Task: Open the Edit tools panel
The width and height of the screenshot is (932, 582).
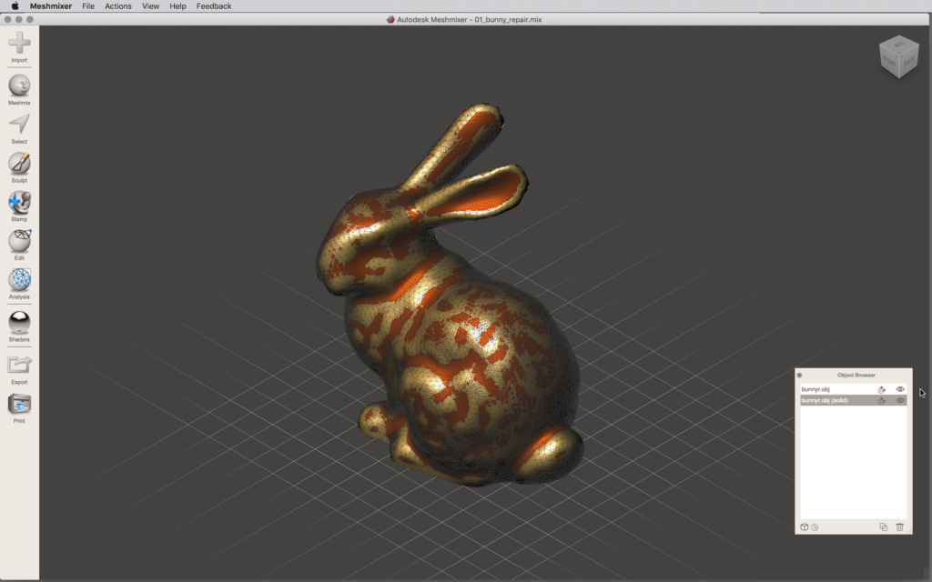Action: coord(19,243)
